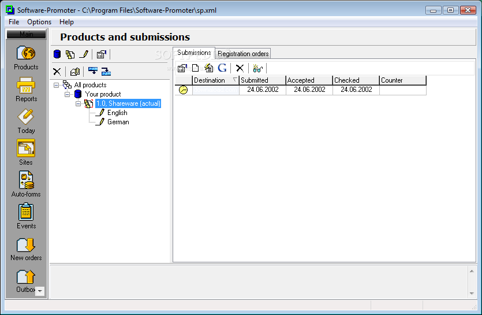Click the delete X icon in product toolbar
Image resolution: width=482 pixels, height=315 pixels.
point(57,72)
